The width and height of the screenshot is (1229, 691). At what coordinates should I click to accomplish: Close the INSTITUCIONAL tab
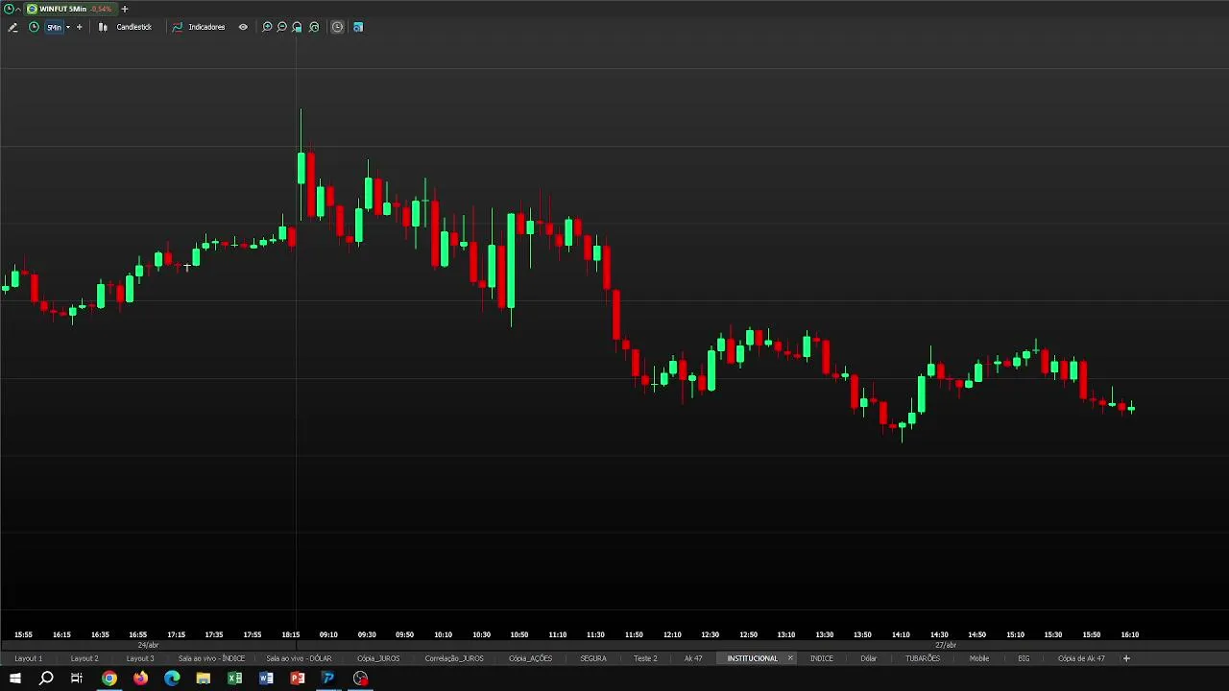click(x=790, y=658)
